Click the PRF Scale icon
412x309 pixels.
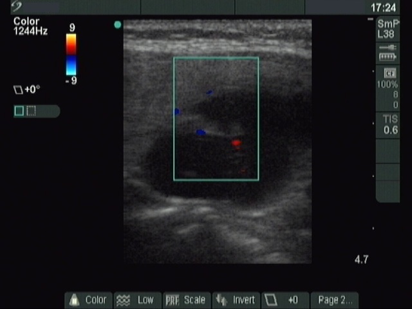click(x=172, y=300)
